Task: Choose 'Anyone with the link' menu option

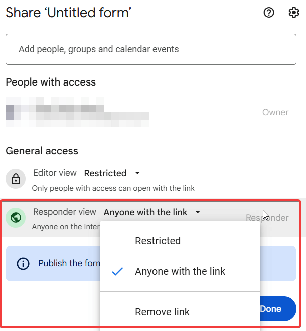Action: pyautogui.click(x=180, y=272)
